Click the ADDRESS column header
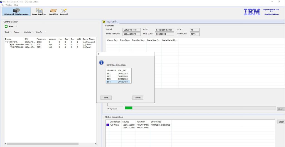285x147 pixels. pos(111,70)
